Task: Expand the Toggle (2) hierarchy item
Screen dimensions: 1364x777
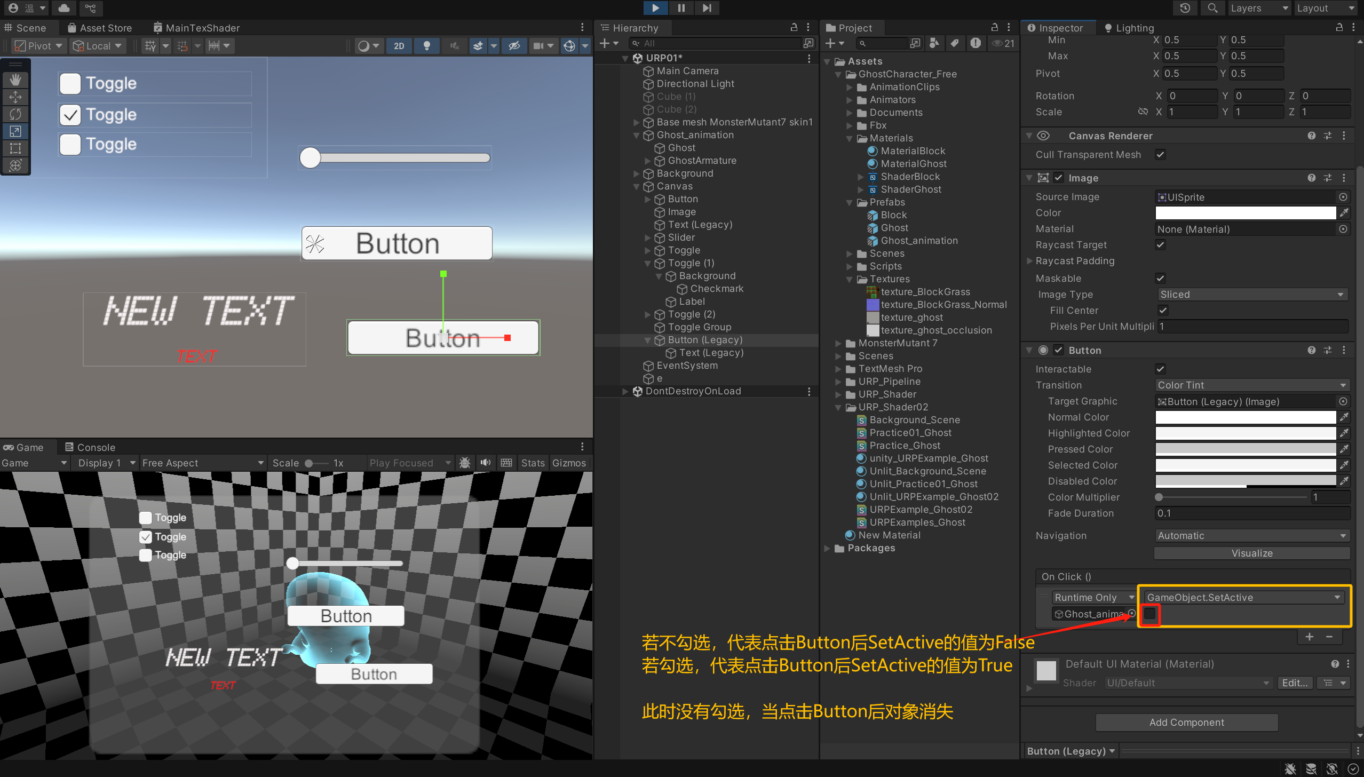Action: click(x=647, y=314)
